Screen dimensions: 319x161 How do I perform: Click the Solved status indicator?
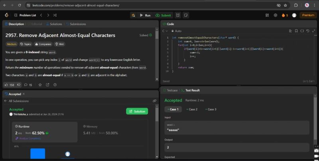point(146,35)
